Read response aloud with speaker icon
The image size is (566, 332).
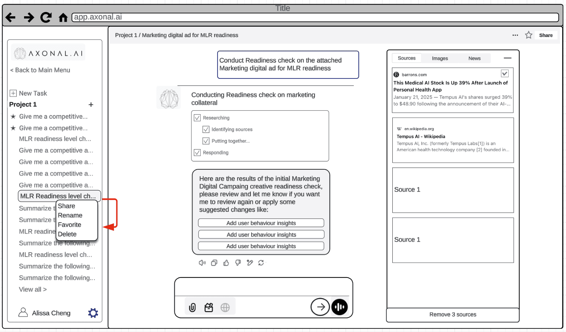[202, 263]
